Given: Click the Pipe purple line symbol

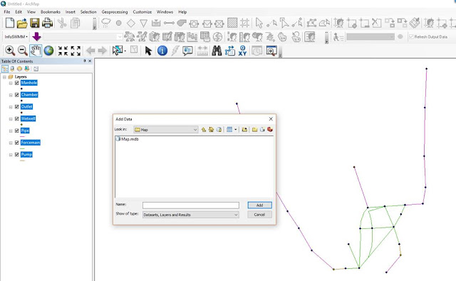Looking at the screenshot, I should 22,136.
